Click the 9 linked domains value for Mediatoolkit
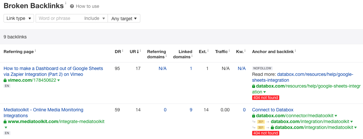This screenshot has height=139, width=363. click(191, 110)
